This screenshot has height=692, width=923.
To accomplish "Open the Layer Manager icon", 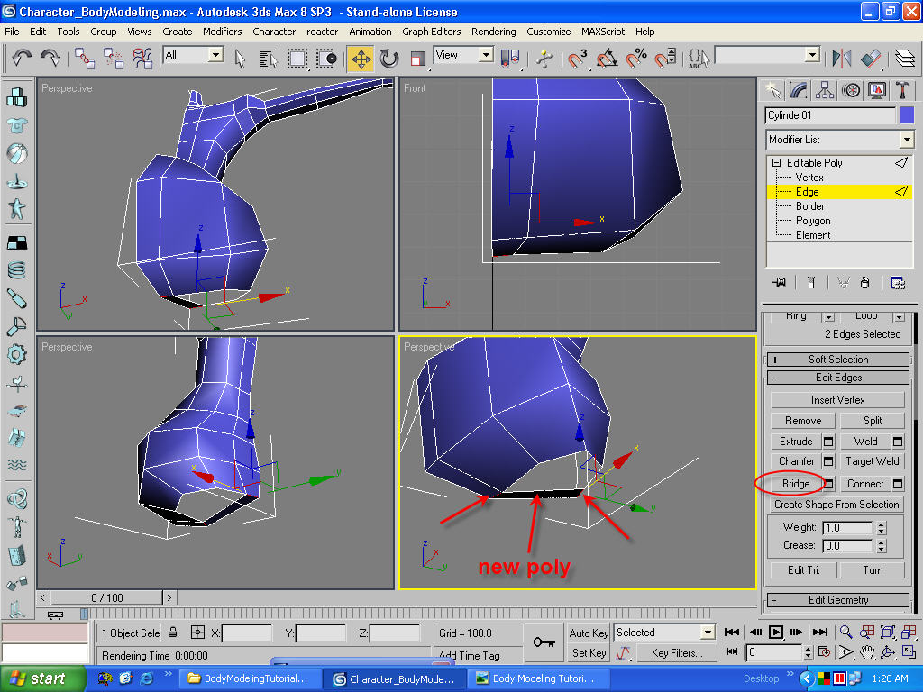I will coord(905,59).
